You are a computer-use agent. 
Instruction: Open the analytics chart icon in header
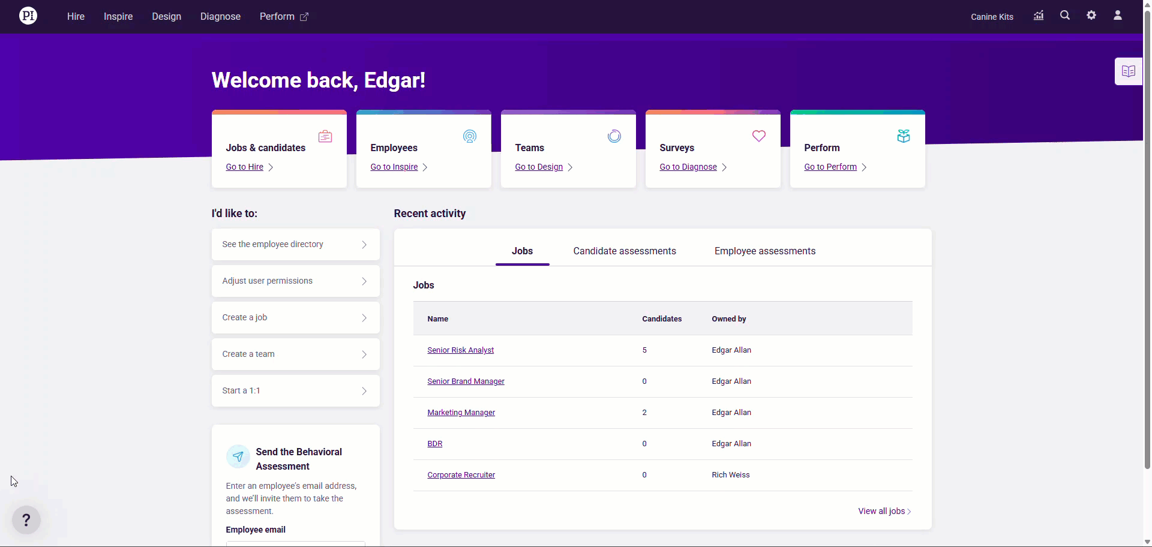(1039, 16)
